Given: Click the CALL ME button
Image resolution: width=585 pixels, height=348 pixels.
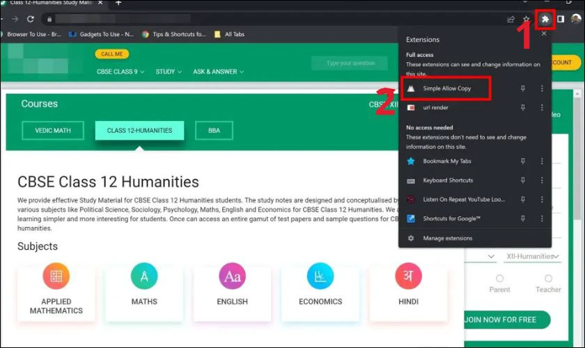Looking at the screenshot, I should (x=112, y=54).
